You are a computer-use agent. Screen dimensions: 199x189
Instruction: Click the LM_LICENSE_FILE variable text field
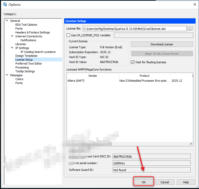[153, 35]
